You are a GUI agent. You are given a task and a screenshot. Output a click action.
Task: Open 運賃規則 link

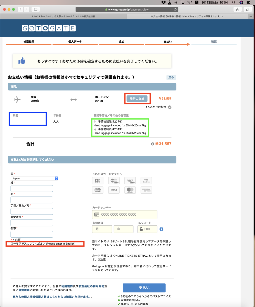click(x=24, y=290)
